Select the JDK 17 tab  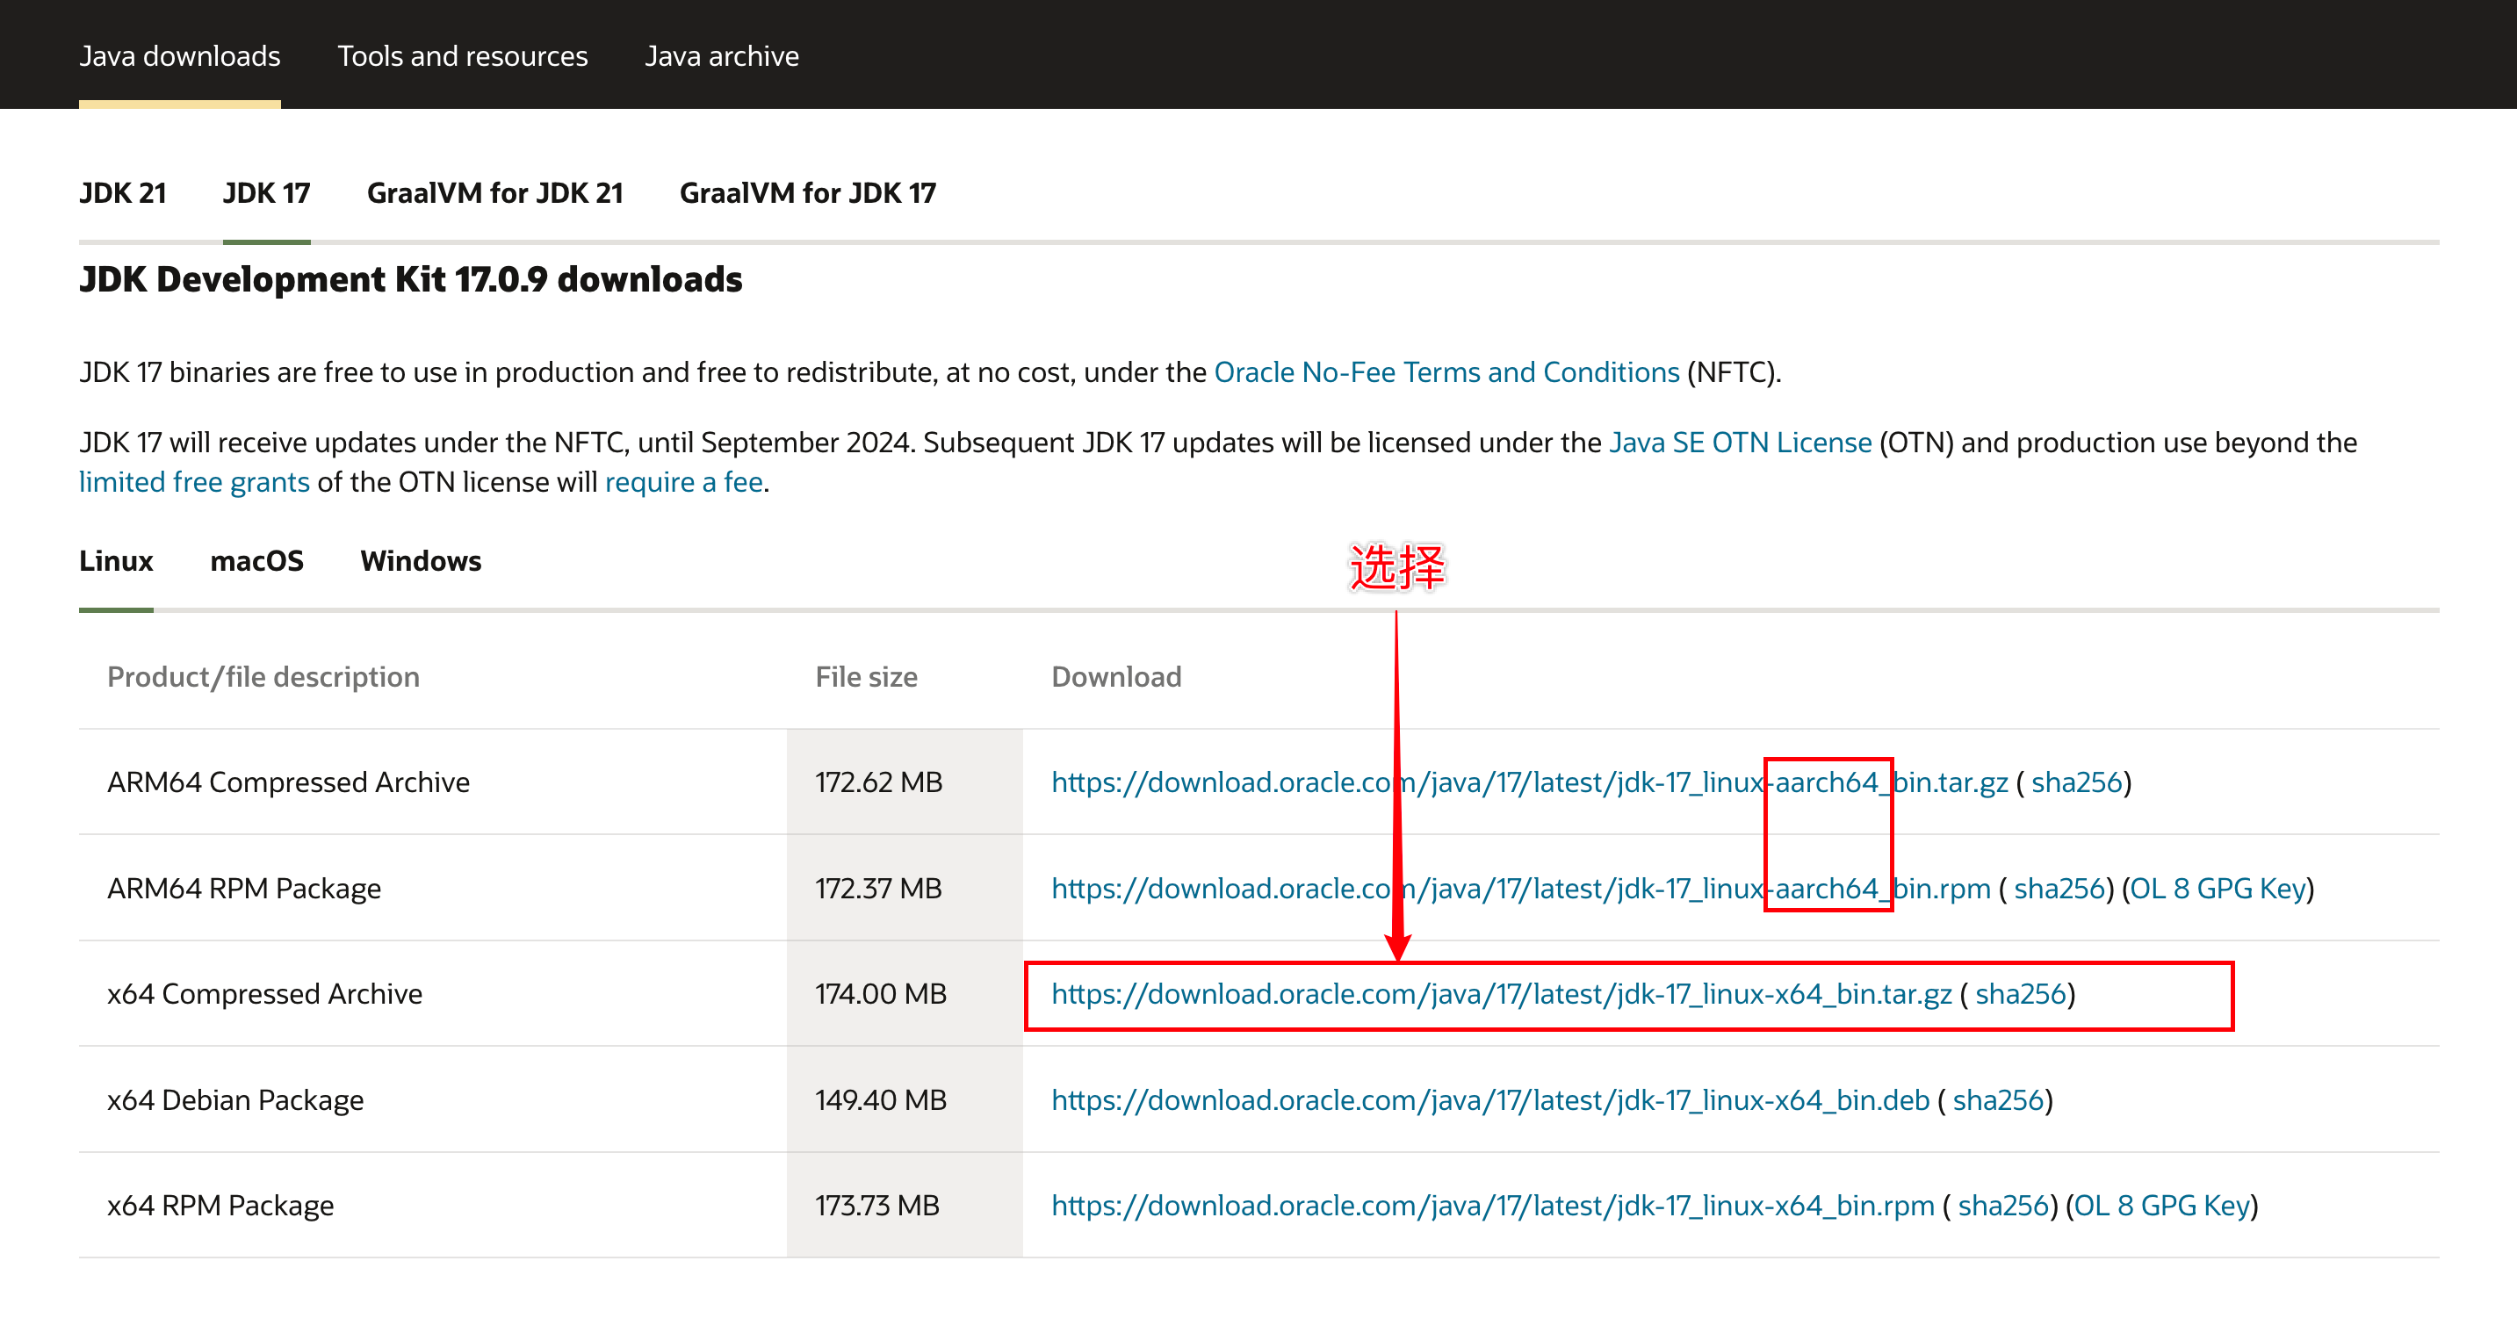pos(266,192)
